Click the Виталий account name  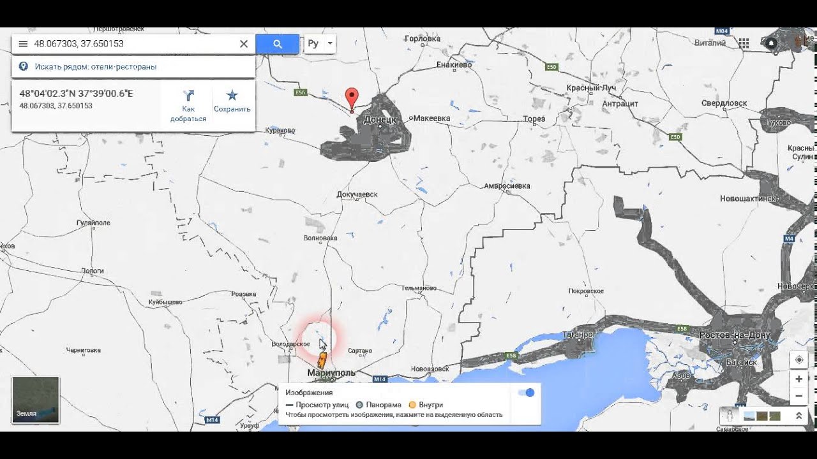[710, 43]
